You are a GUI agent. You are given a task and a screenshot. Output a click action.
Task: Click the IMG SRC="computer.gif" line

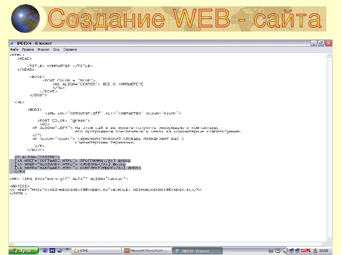113,113
